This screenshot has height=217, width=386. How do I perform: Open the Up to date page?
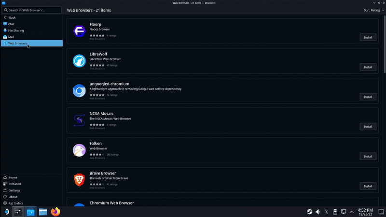(32, 203)
